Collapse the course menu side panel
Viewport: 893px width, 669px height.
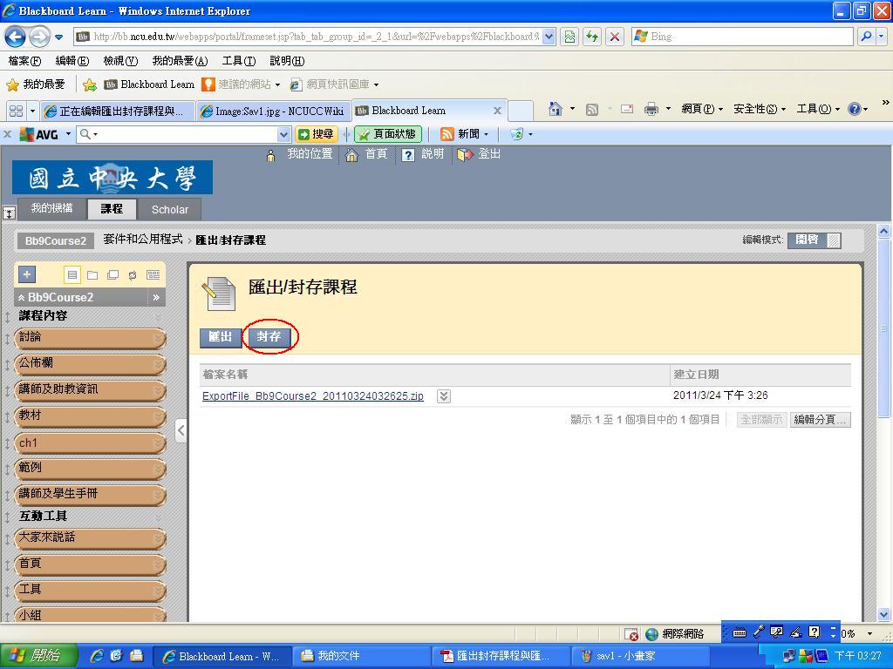coord(181,430)
